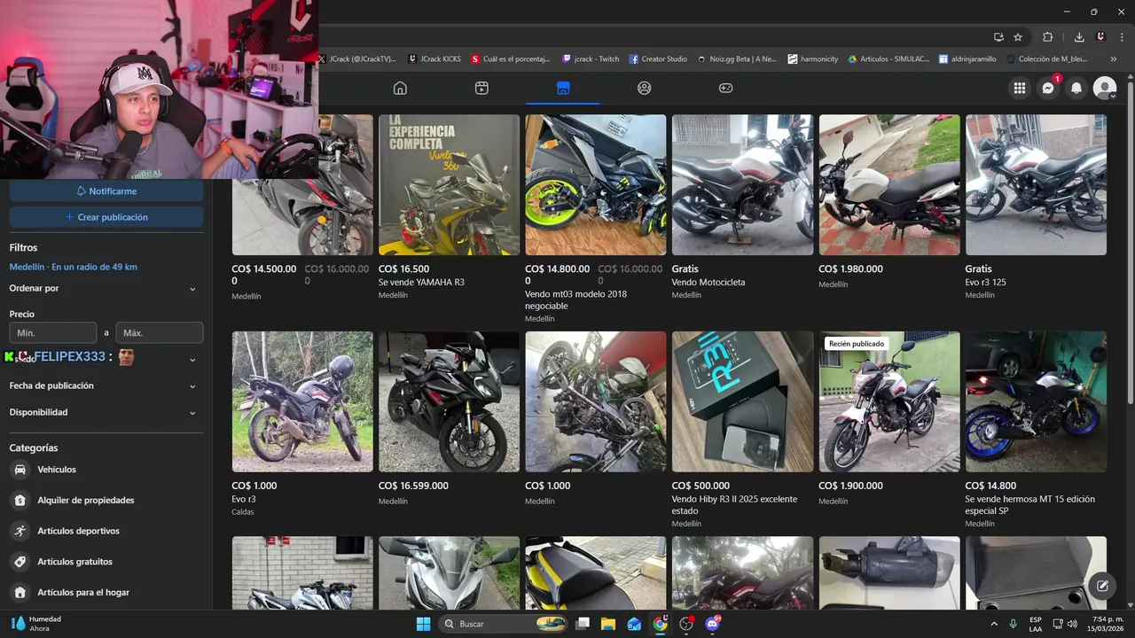Viewport: 1135px width, 638px height.
Task: Open the Facebook Groups tab icon
Action: [x=645, y=88]
